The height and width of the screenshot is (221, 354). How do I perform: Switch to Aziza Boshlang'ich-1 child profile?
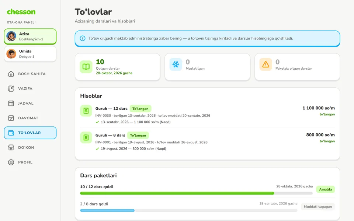pyautogui.click(x=30, y=36)
